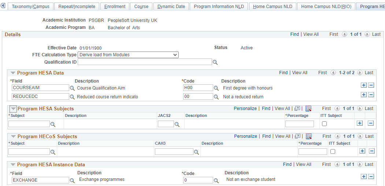Click Personalize link in Program HESA Subjects
This screenshot has height=186, width=385.
(x=245, y=109)
